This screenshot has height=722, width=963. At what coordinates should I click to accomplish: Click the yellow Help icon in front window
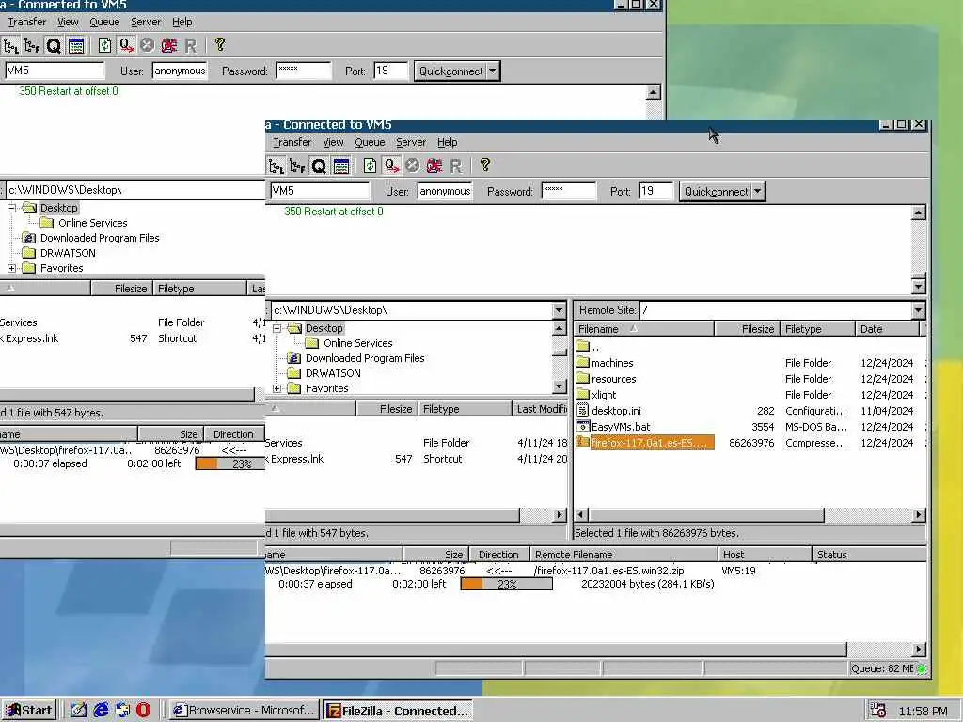(x=485, y=165)
